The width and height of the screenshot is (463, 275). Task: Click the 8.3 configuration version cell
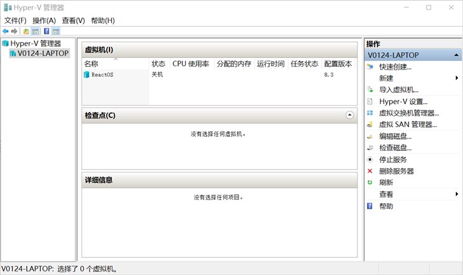click(x=329, y=74)
